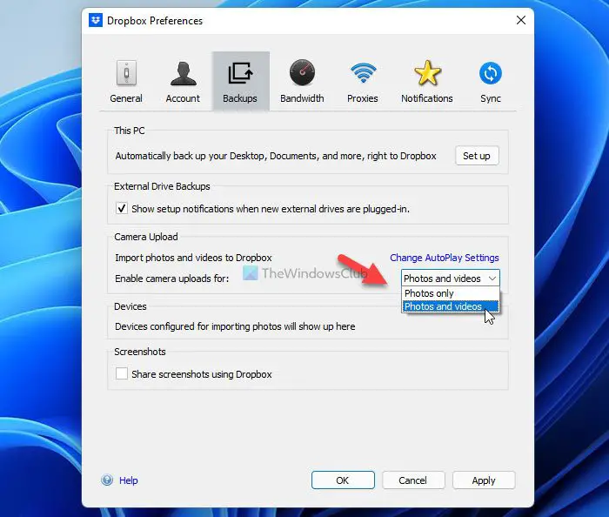Switch to the Bandwidth tab label

(302, 98)
